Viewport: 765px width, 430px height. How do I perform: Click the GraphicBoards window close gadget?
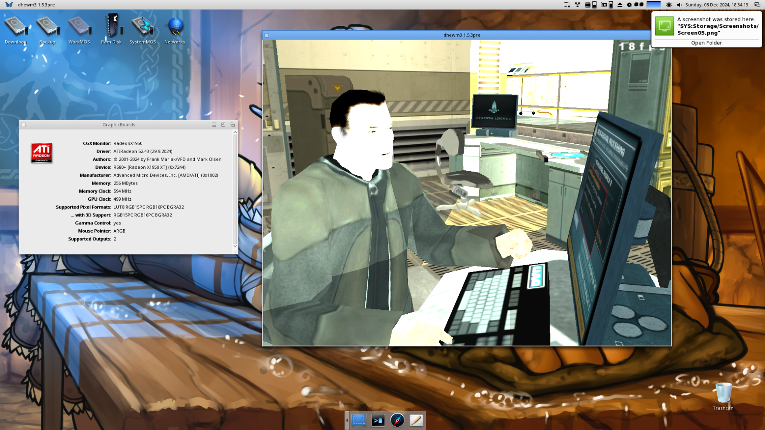pyautogui.click(x=23, y=125)
